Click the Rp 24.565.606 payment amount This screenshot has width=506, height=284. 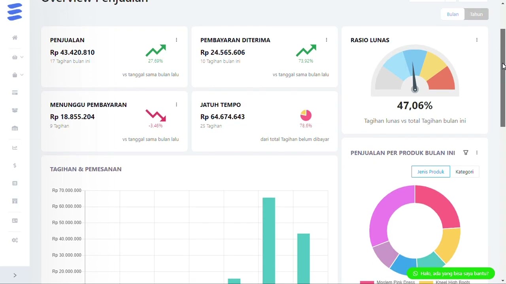click(x=223, y=52)
